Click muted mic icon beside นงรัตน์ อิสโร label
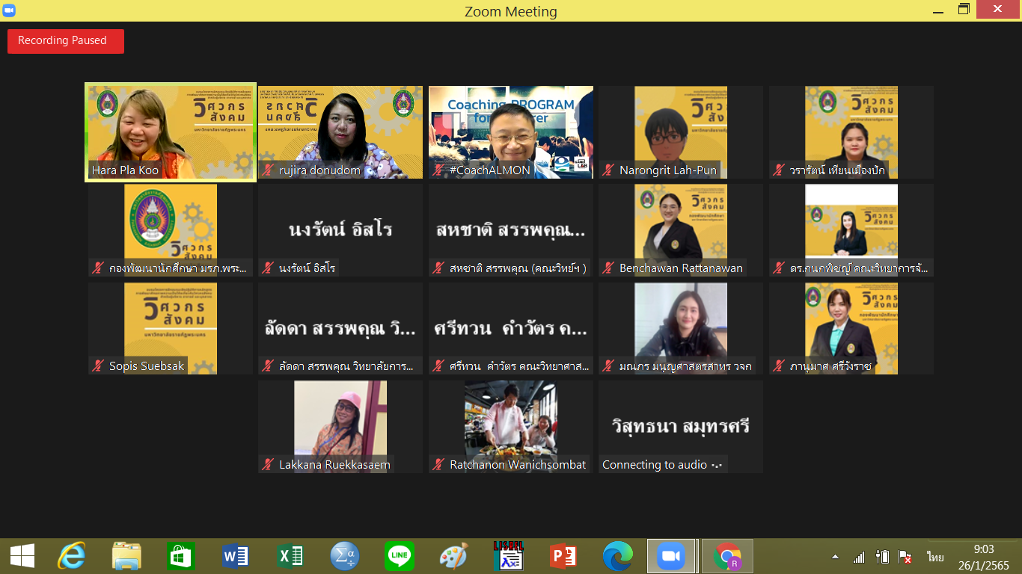Viewport: 1022px width, 574px height. (268, 268)
